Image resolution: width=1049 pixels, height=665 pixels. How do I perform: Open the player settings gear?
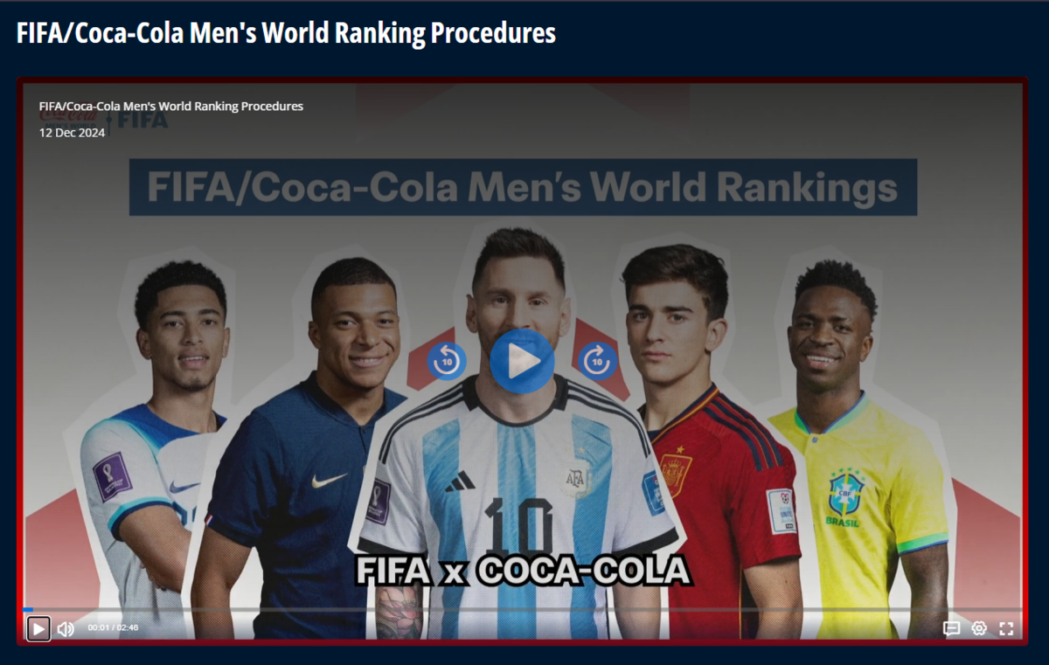[x=979, y=628]
